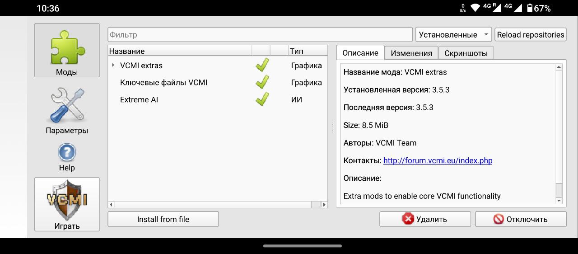
Task: Click green checkmark for Extreme AI
Action: [x=262, y=99]
